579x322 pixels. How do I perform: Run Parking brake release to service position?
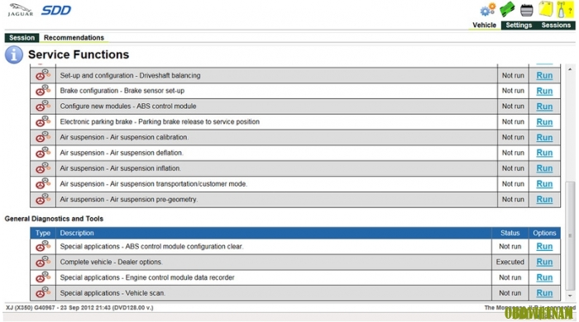(544, 121)
